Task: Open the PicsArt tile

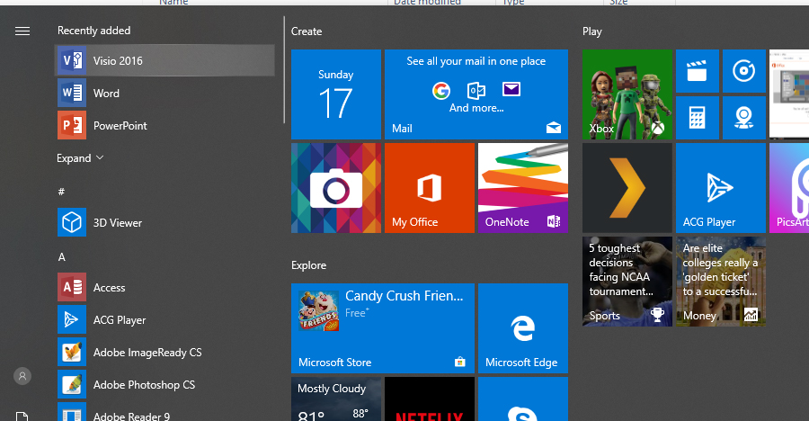Action: (789, 188)
